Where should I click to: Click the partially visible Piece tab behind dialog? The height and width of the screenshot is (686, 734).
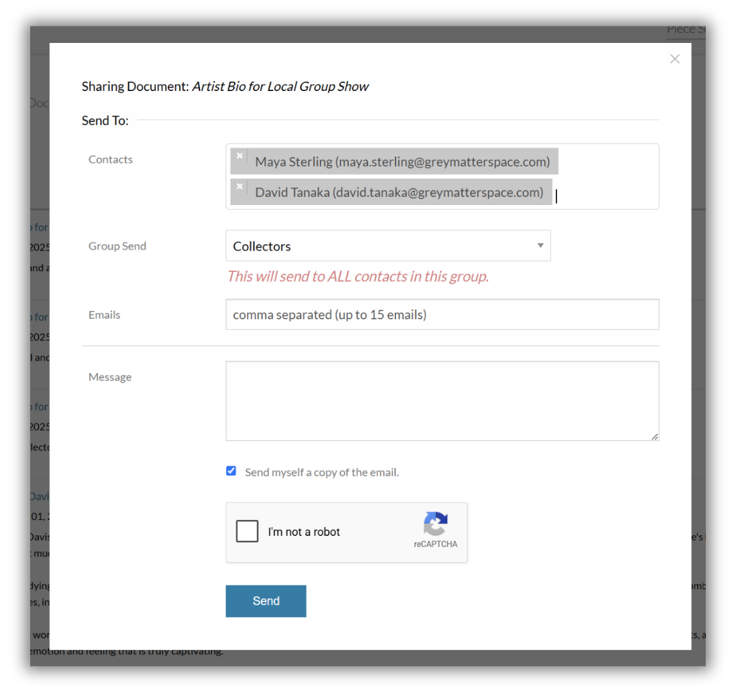[686, 30]
